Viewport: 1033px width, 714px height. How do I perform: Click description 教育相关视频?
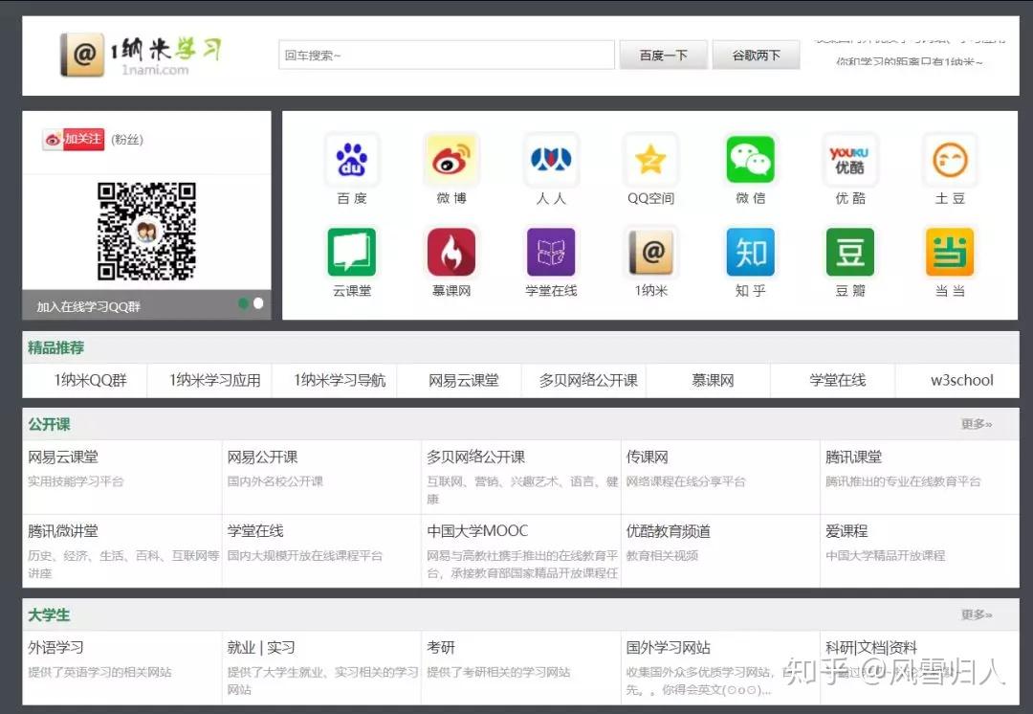[x=662, y=555]
